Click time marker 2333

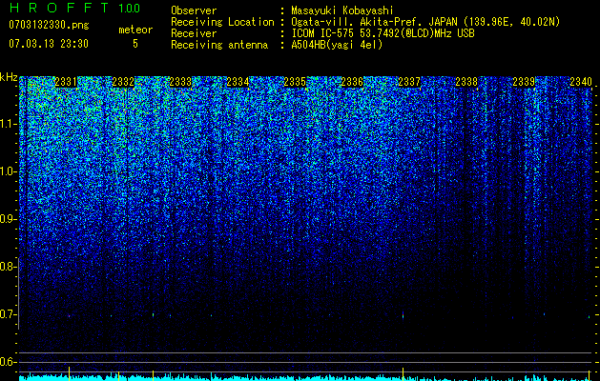coord(180,82)
